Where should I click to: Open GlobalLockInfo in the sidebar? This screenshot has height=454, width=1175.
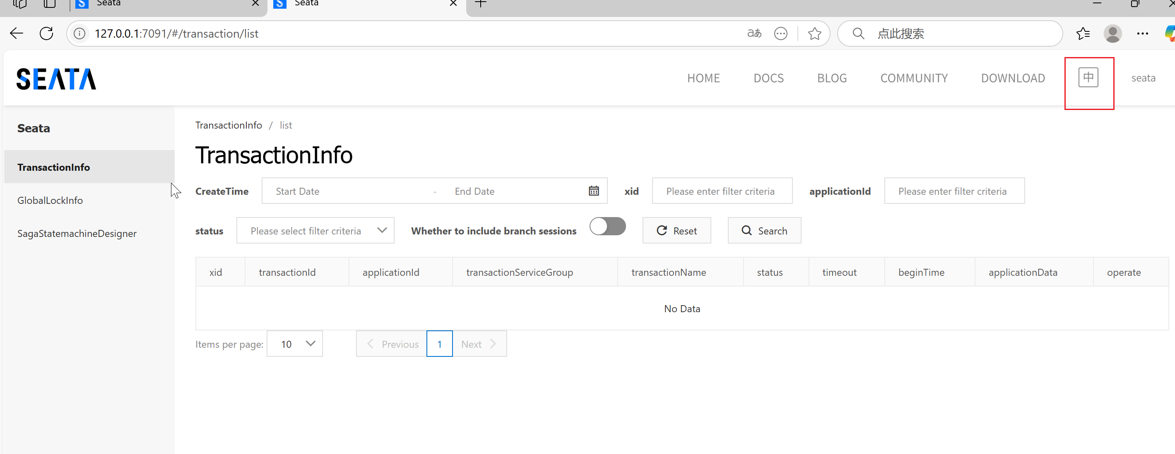tap(89, 200)
